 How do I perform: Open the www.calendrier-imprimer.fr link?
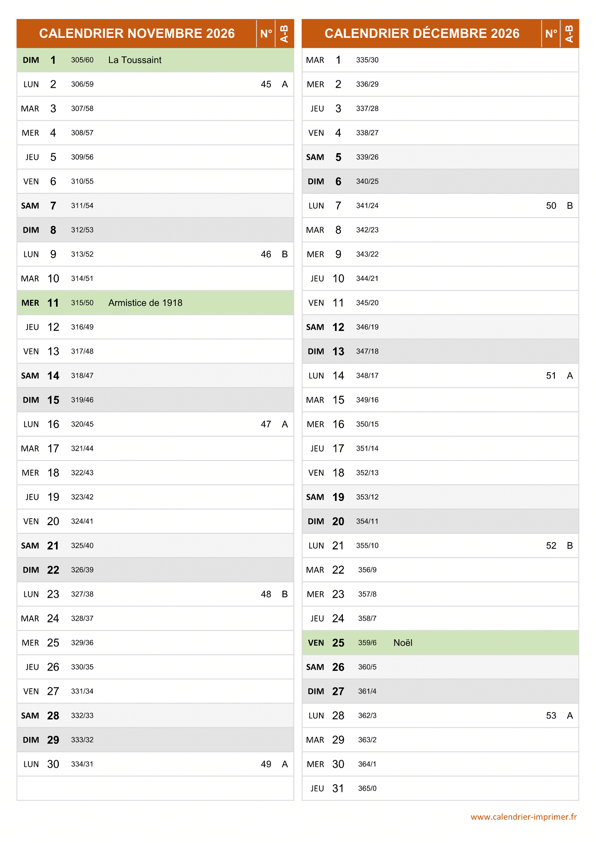(x=524, y=817)
